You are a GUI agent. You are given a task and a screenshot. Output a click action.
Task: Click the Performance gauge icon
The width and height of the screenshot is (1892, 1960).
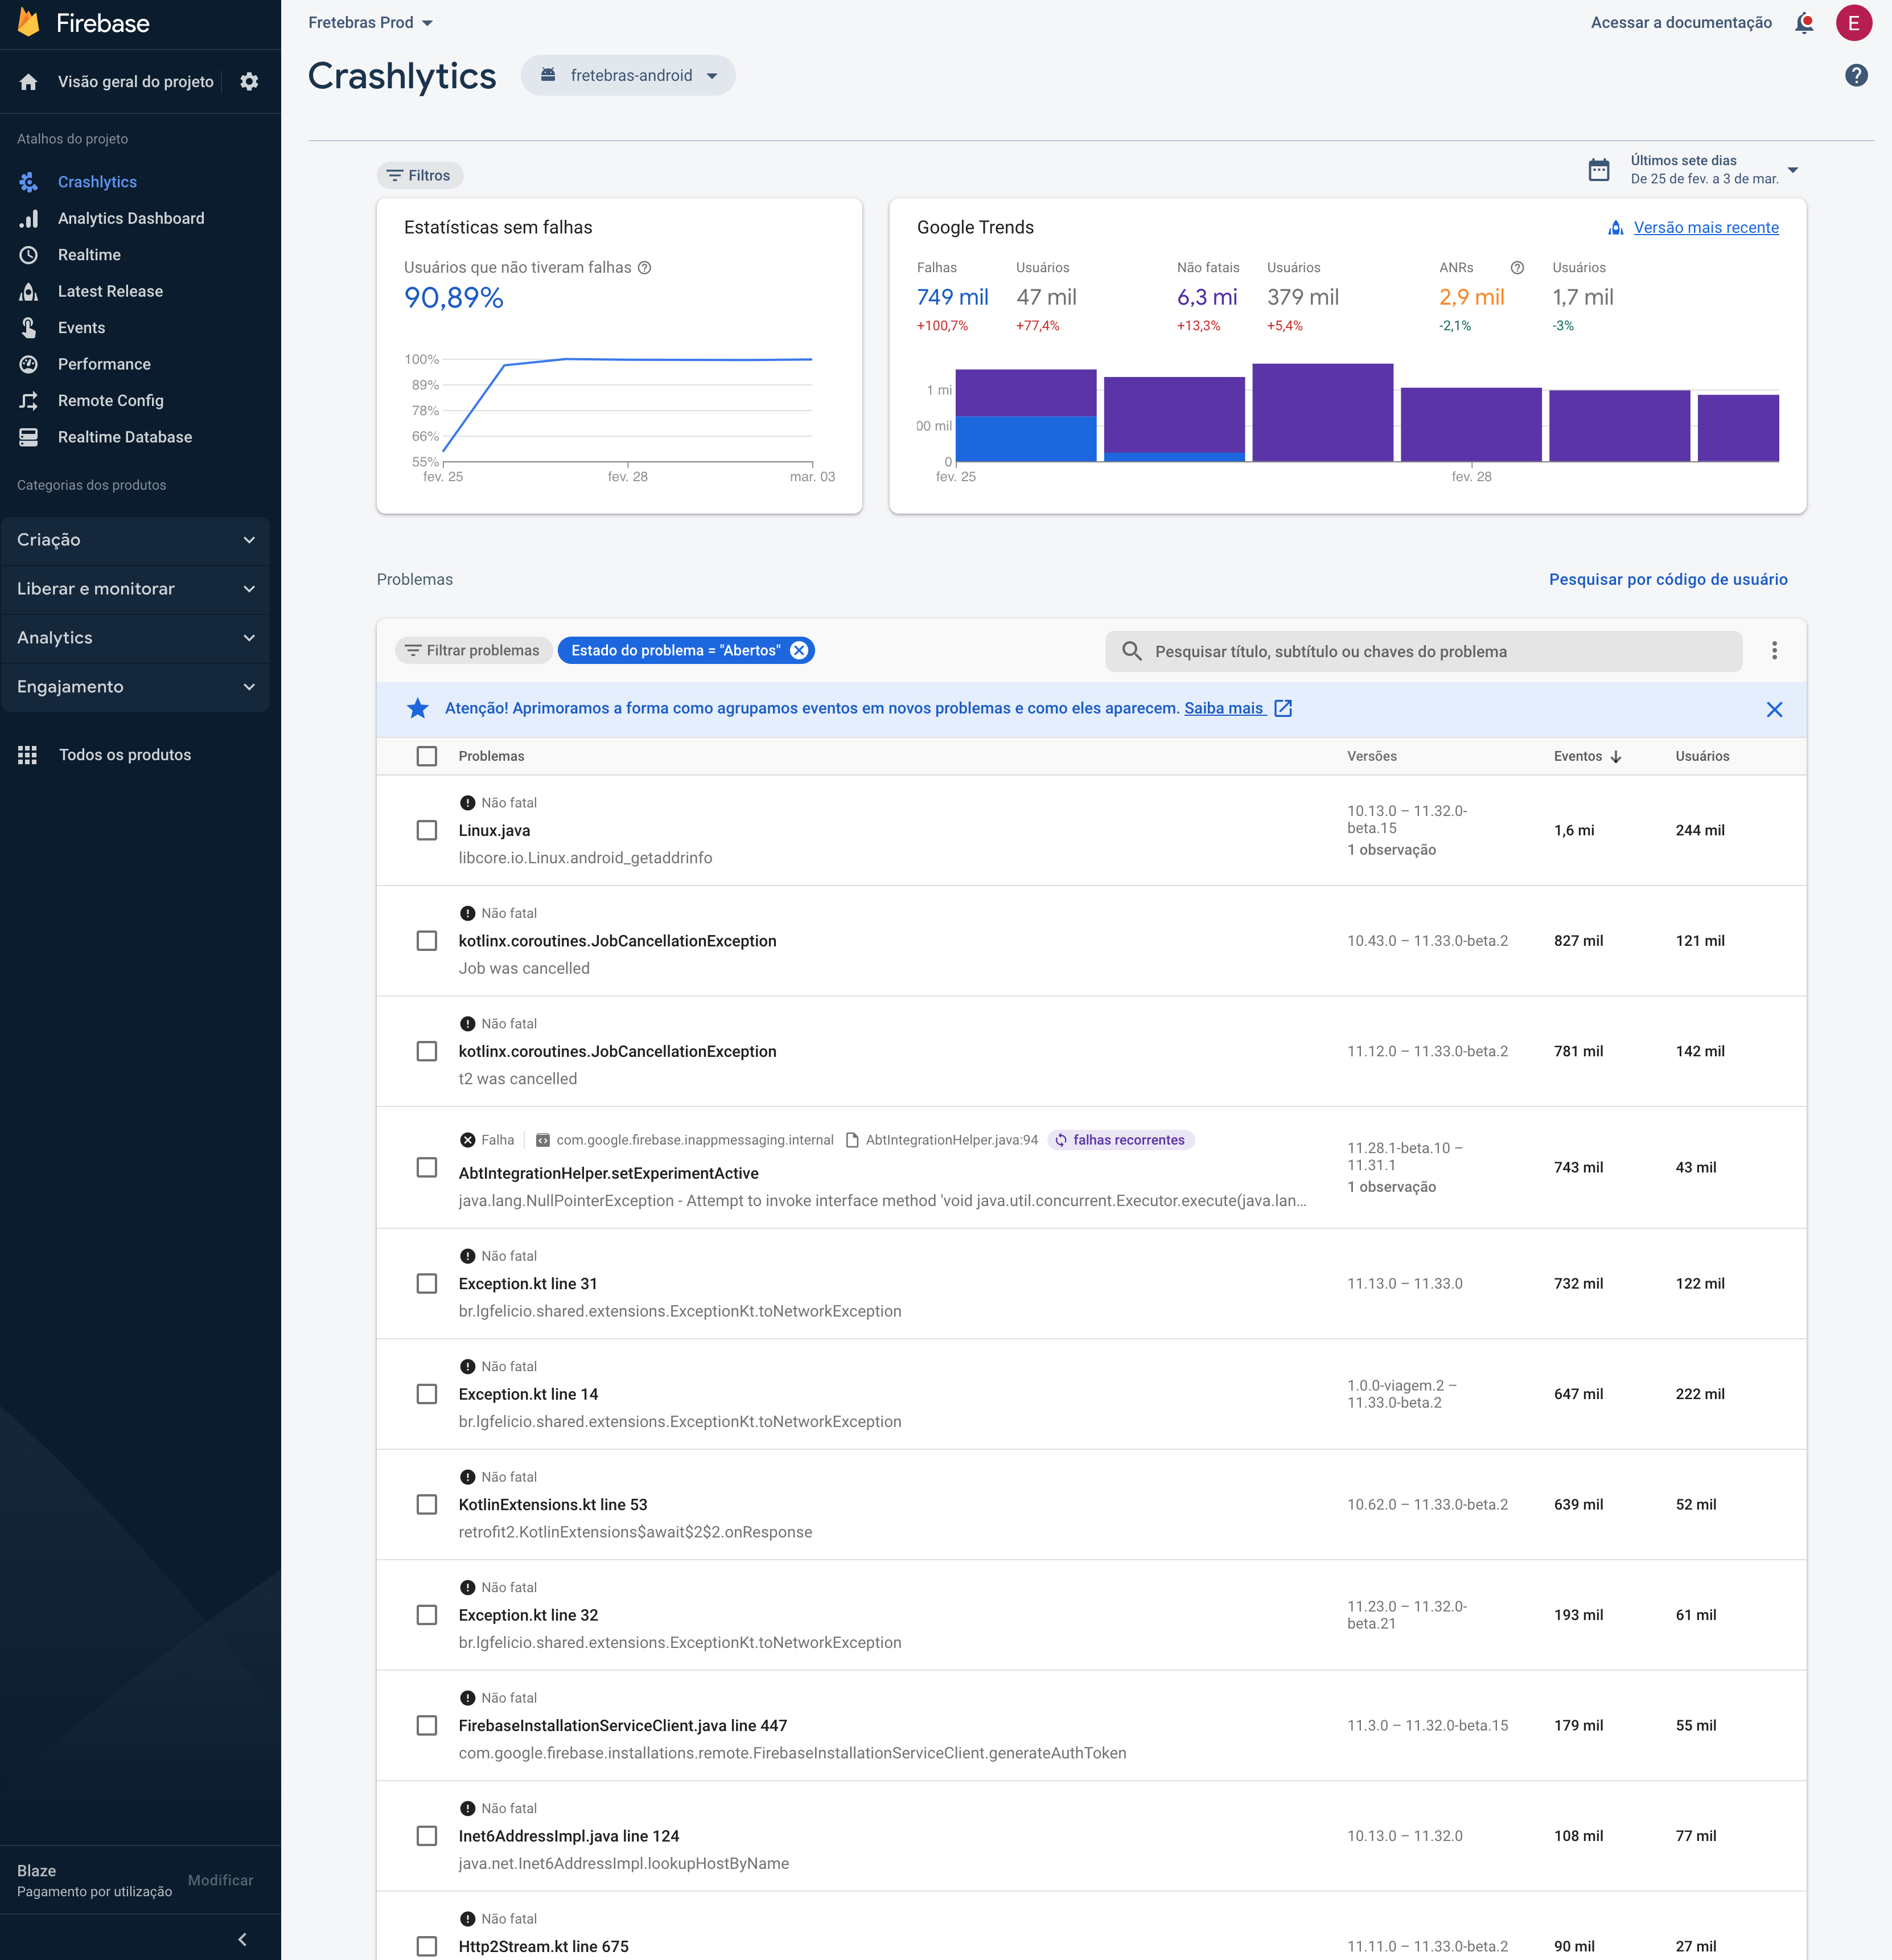coord(28,364)
